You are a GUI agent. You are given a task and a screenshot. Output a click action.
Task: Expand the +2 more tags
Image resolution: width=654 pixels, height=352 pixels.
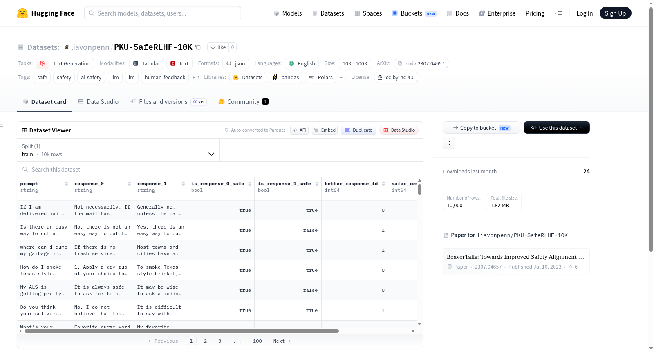tap(196, 77)
